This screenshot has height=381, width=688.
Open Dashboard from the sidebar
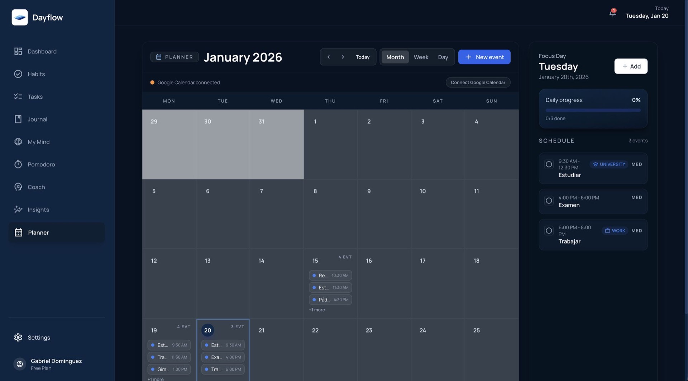57,51
